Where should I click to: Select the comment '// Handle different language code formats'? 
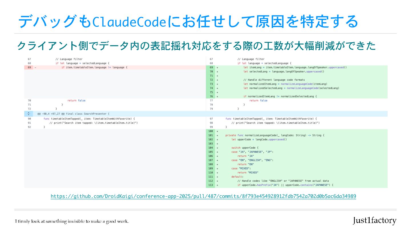coord(274,80)
